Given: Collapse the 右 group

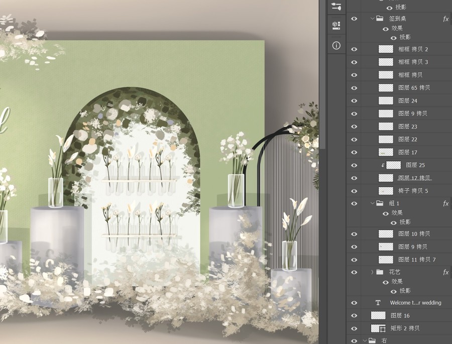Looking at the screenshot, I should pyautogui.click(x=365, y=340).
